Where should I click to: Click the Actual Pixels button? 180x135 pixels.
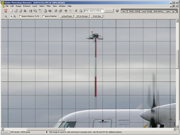tap(67, 16)
